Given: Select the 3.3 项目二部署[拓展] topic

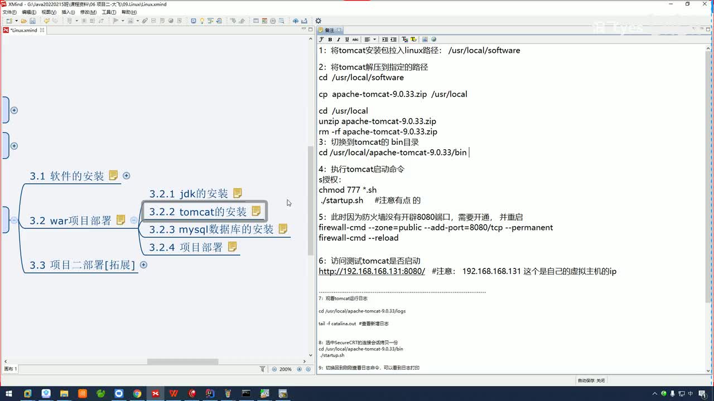Looking at the screenshot, I should coord(83,265).
